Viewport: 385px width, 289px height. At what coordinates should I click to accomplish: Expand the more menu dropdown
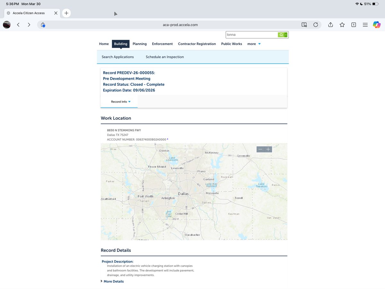[254, 44]
